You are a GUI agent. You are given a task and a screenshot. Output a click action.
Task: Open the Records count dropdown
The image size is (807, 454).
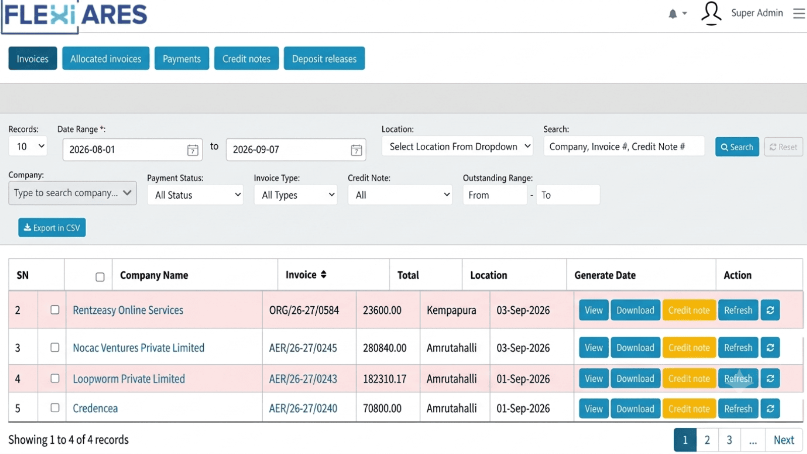coord(28,146)
